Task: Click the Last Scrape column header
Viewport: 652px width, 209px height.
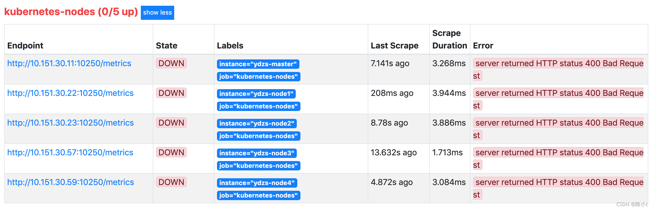Action: click(395, 46)
